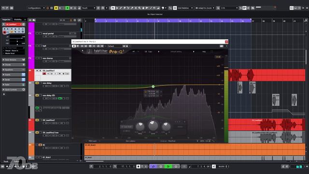Toggle the purple Cycle loop button
Screen dimensions: 309x174
153,166
